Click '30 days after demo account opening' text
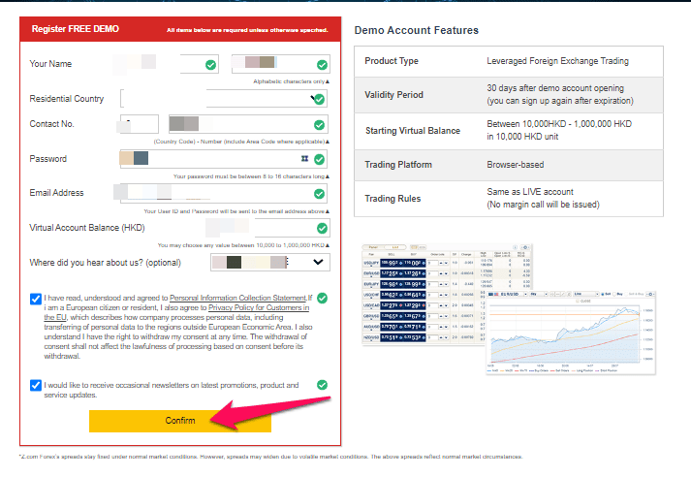 pyautogui.click(x=555, y=88)
